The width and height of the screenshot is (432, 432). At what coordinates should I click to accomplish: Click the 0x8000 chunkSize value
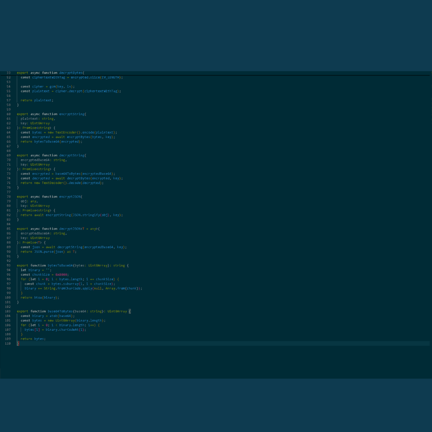tap(61, 275)
